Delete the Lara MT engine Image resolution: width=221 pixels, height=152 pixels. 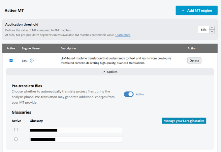194,61
